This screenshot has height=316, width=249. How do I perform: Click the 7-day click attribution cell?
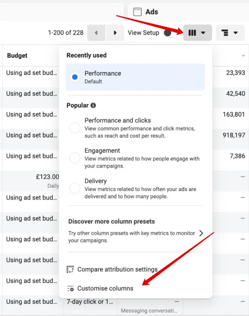[90, 302]
